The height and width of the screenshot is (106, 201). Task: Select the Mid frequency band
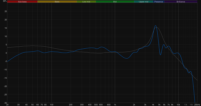[x=115, y=2]
